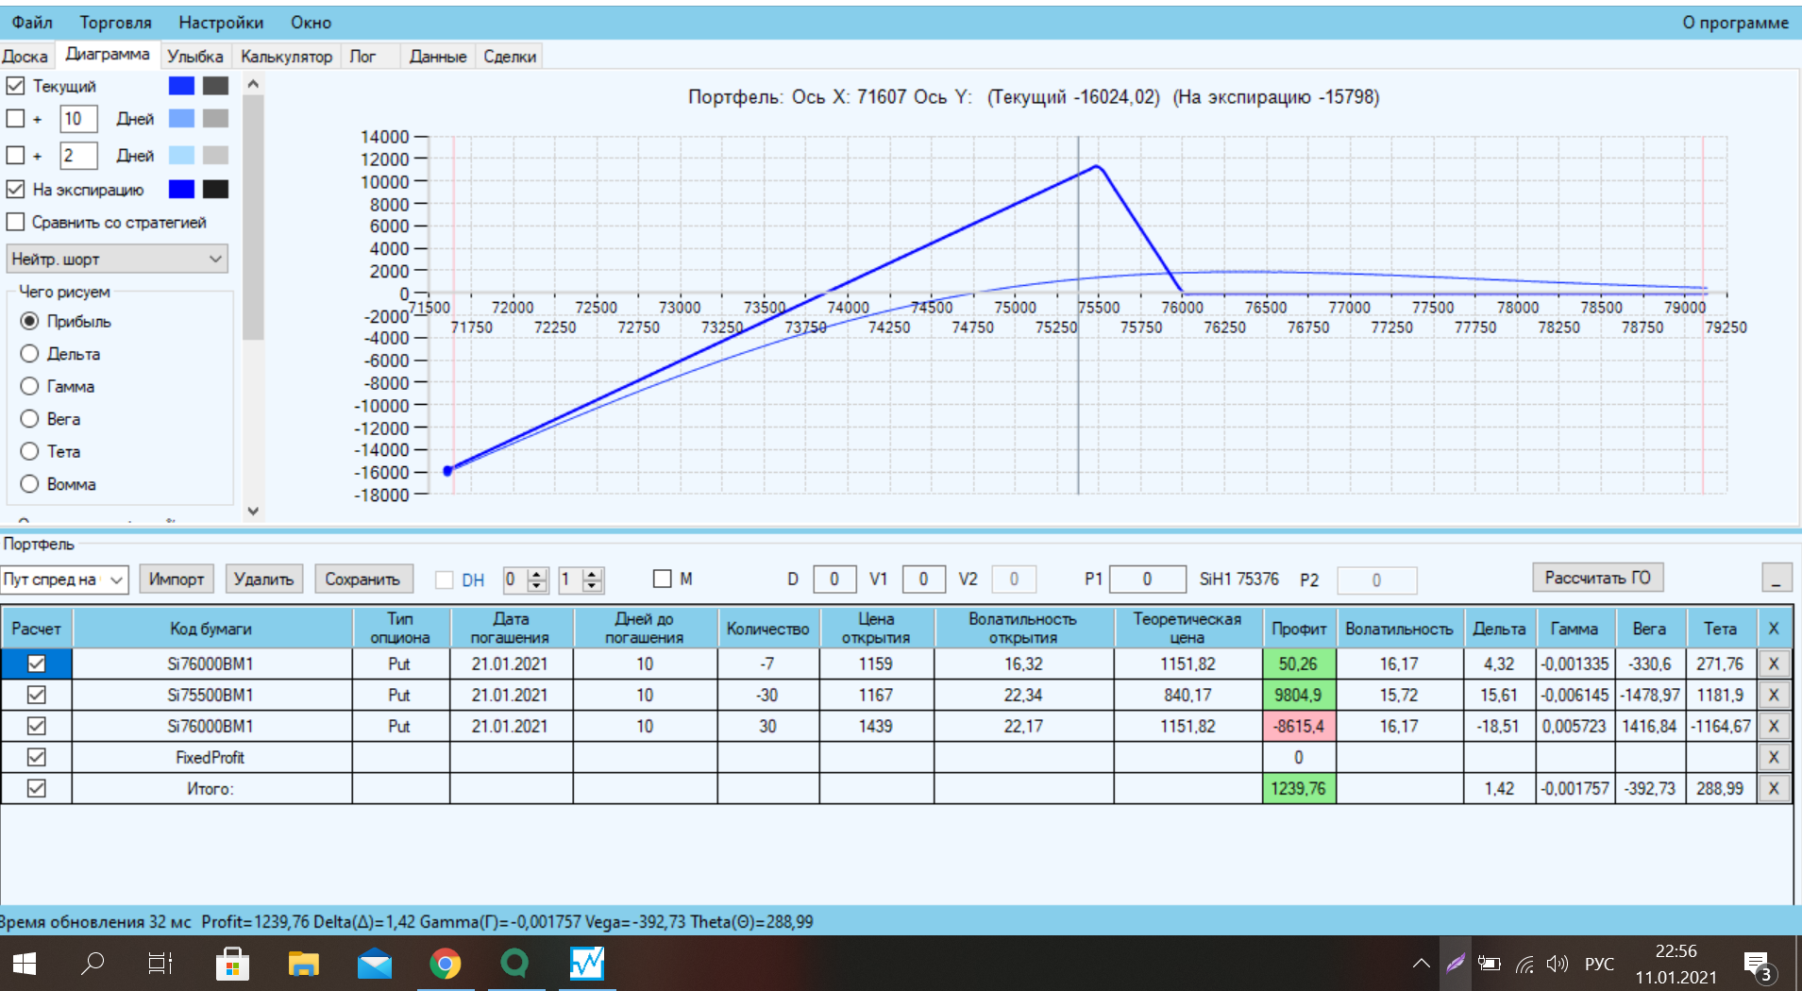Increase the first DH stepper value
Screen dimensions: 1802x991
(x=537, y=574)
